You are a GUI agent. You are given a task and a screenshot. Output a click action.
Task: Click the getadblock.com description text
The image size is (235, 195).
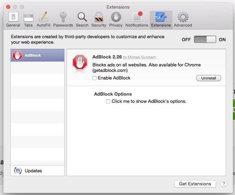pyautogui.click(x=110, y=71)
